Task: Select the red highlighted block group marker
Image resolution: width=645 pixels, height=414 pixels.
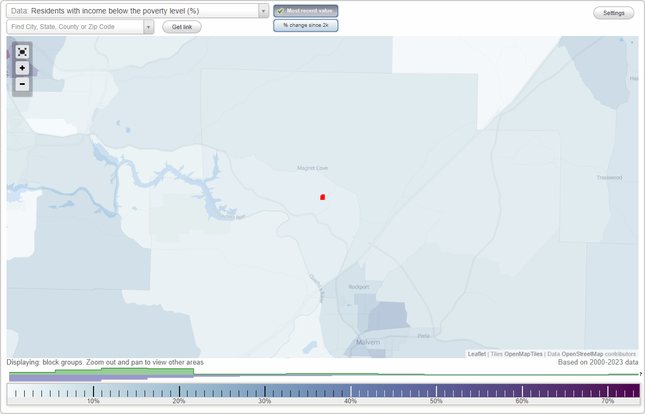Action: 322,197
